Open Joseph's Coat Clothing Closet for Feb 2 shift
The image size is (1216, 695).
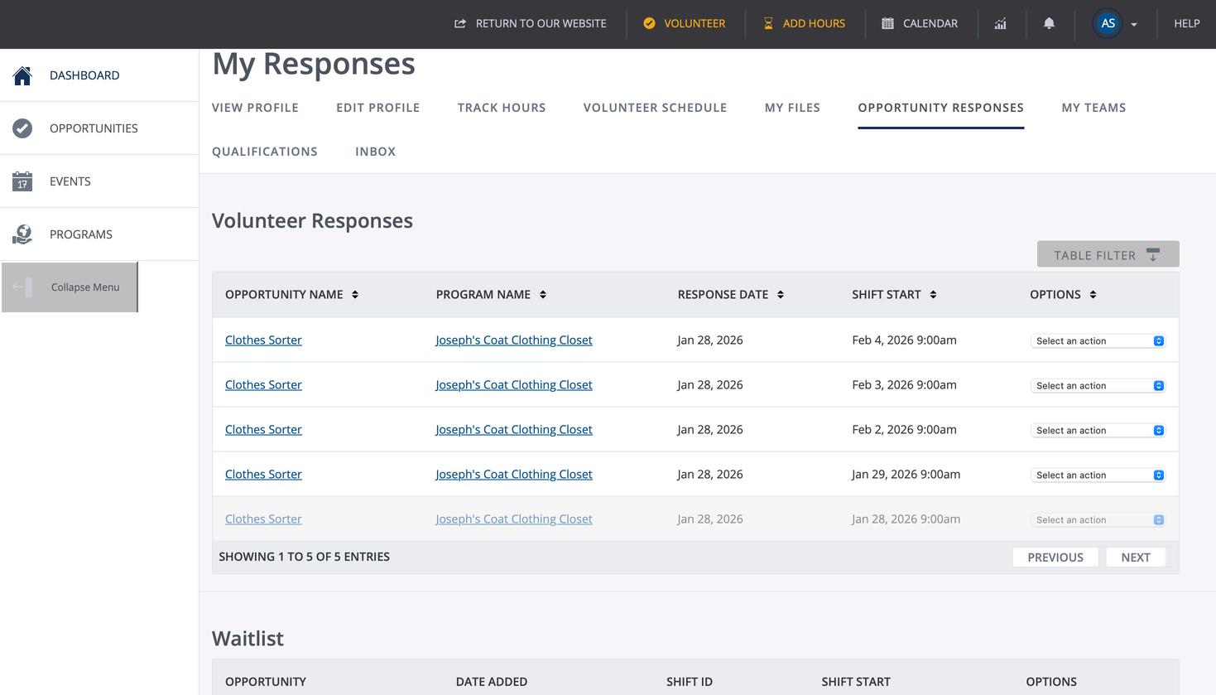pyautogui.click(x=514, y=430)
